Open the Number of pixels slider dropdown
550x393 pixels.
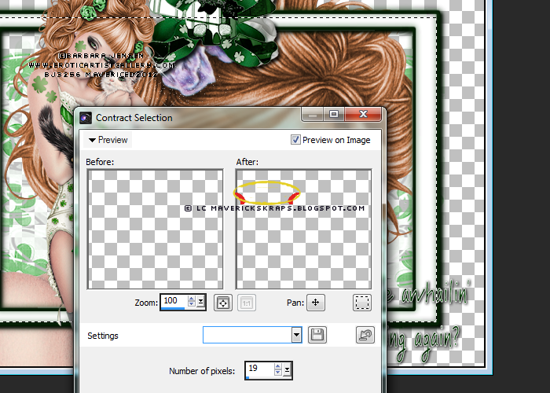coord(287,369)
